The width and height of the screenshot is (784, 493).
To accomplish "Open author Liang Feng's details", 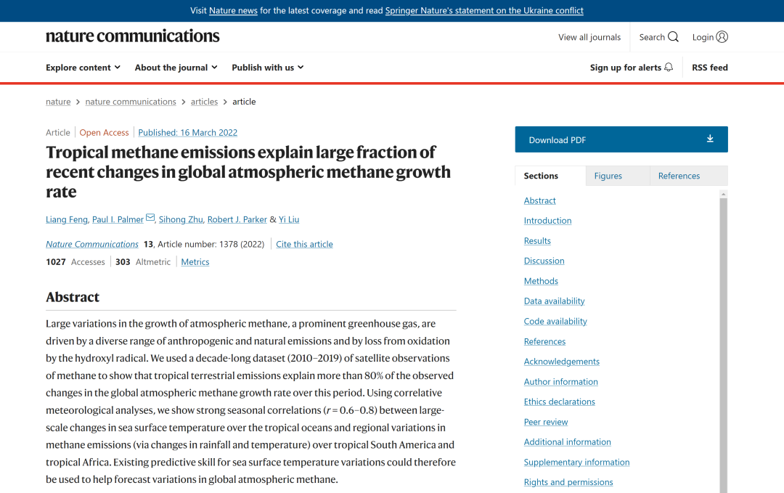I will [67, 219].
